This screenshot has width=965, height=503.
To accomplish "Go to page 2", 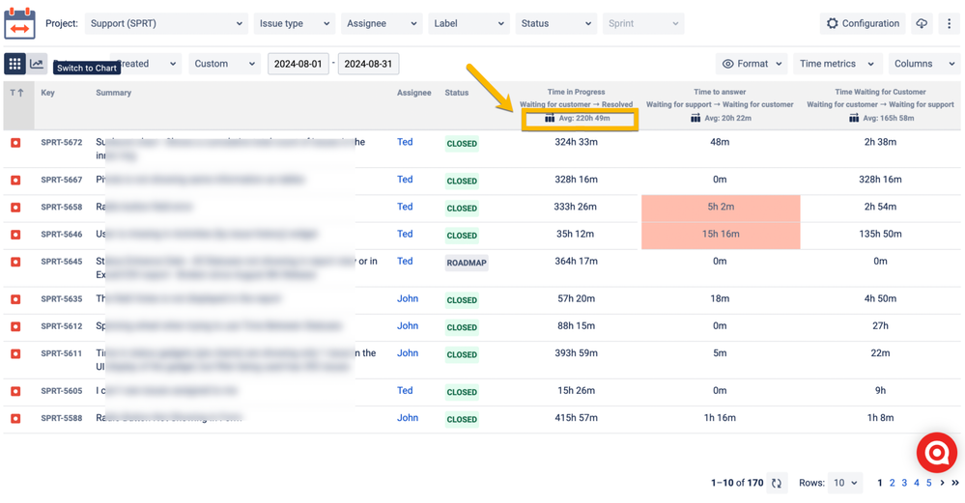I will tap(892, 483).
